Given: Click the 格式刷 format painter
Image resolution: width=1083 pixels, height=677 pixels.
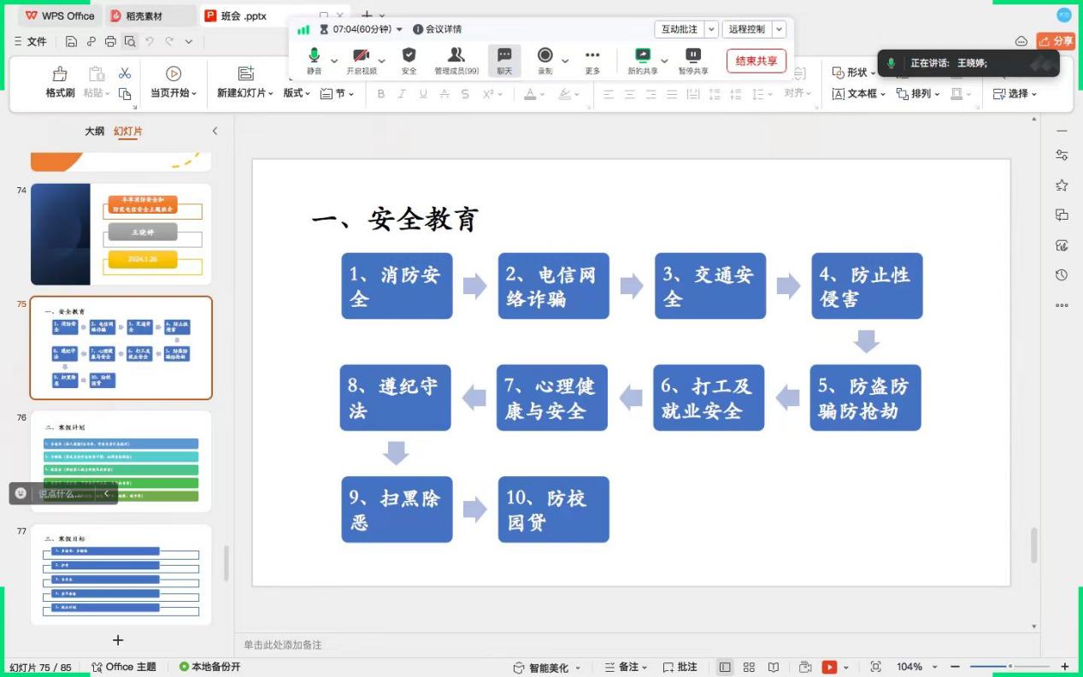Looking at the screenshot, I should point(60,82).
